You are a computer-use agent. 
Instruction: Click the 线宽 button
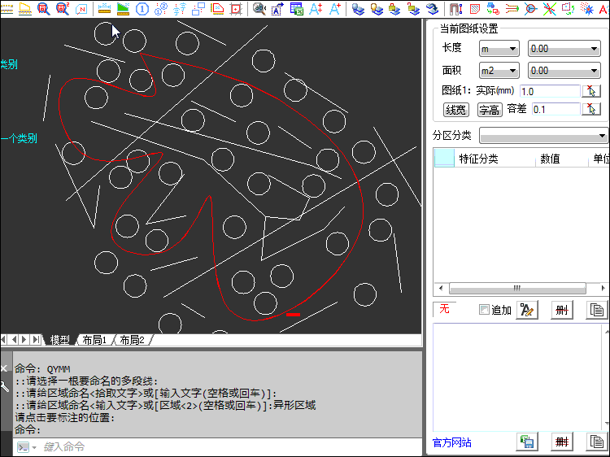[455, 110]
